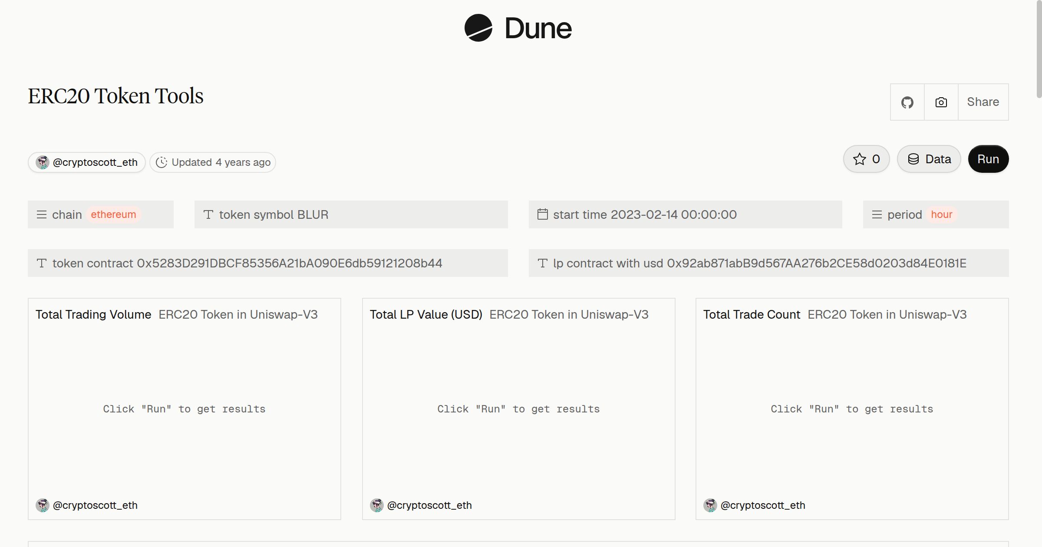Click the camera screenshot icon
This screenshot has height=547, width=1042.
pyautogui.click(x=941, y=102)
